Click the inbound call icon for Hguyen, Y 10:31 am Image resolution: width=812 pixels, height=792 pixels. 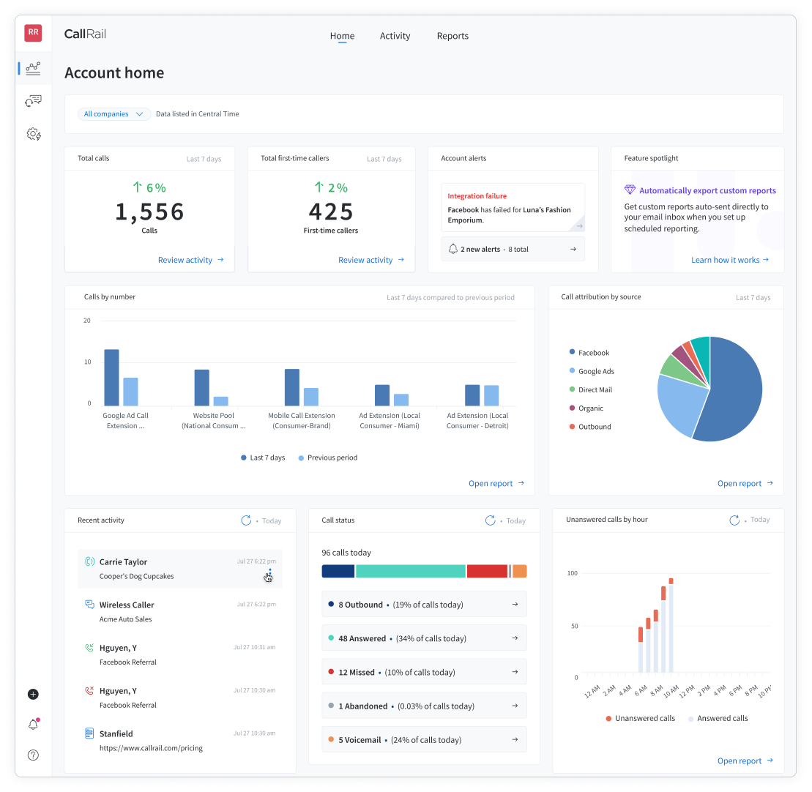pos(89,647)
